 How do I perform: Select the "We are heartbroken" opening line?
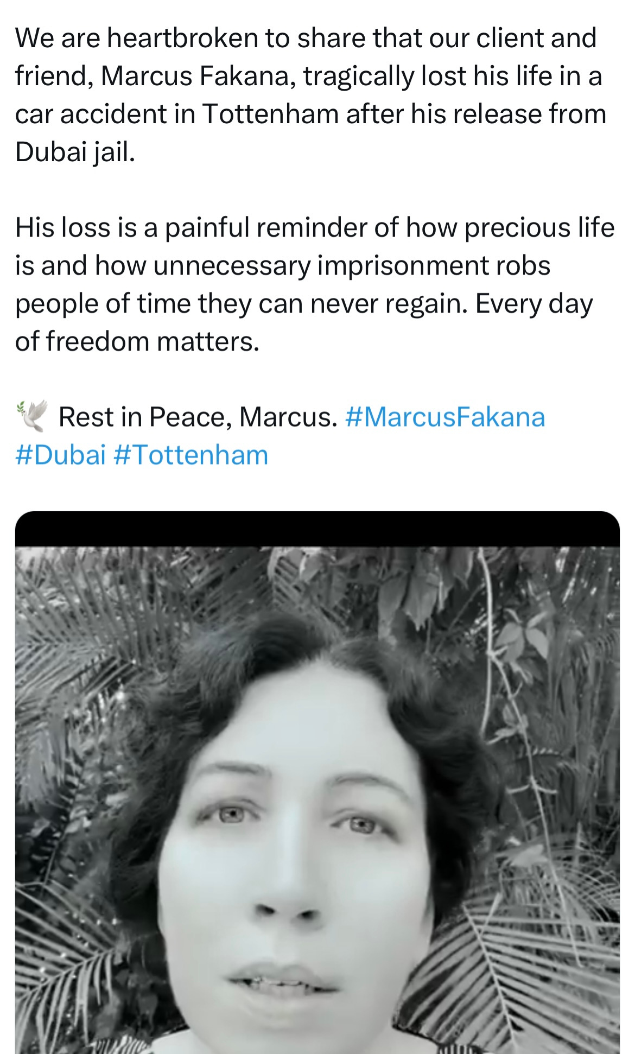306,38
